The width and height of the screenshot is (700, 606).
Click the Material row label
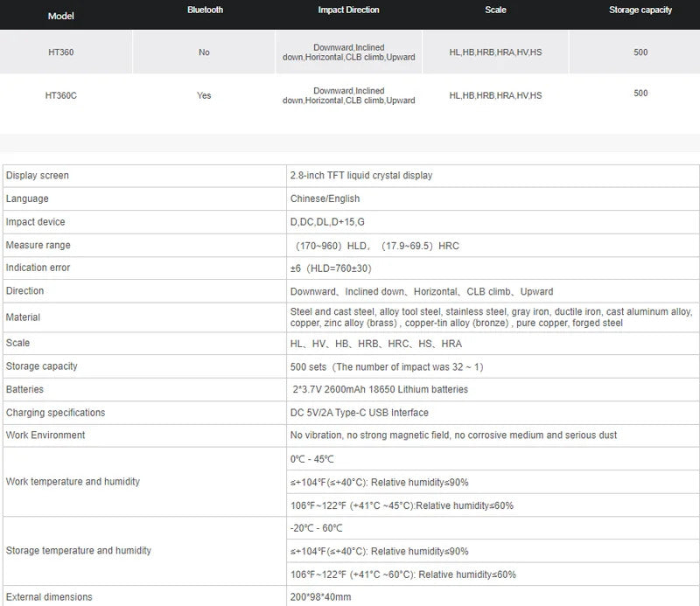(24, 317)
